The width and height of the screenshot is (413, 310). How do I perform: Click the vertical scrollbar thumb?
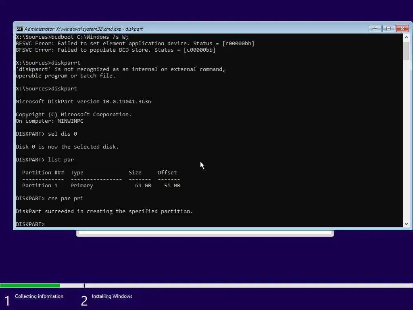tap(406, 51)
